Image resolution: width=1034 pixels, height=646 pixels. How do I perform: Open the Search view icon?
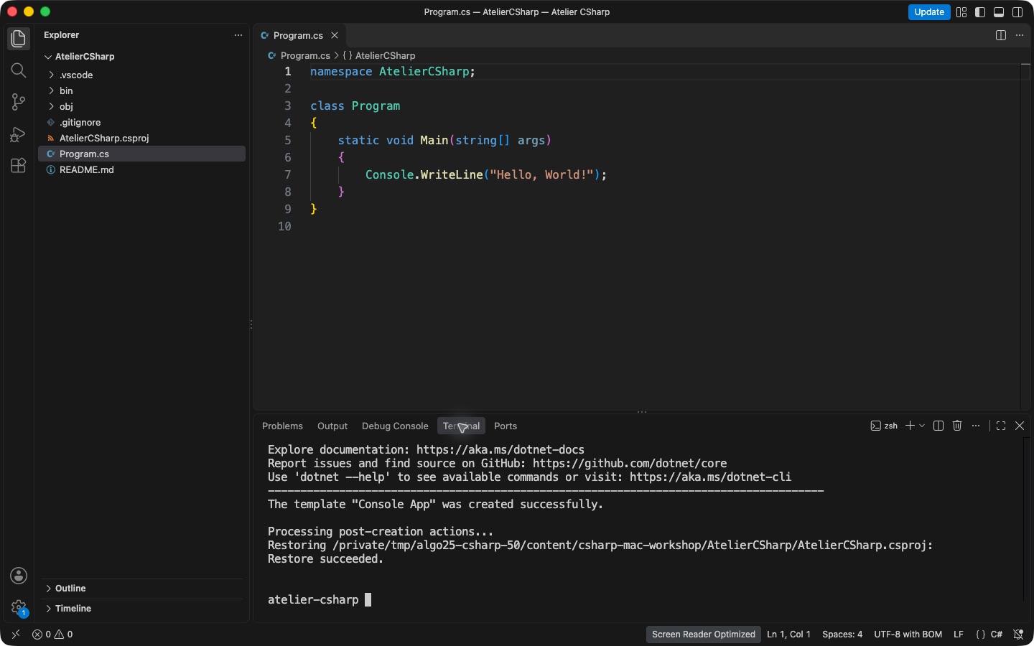coord(19,70)
